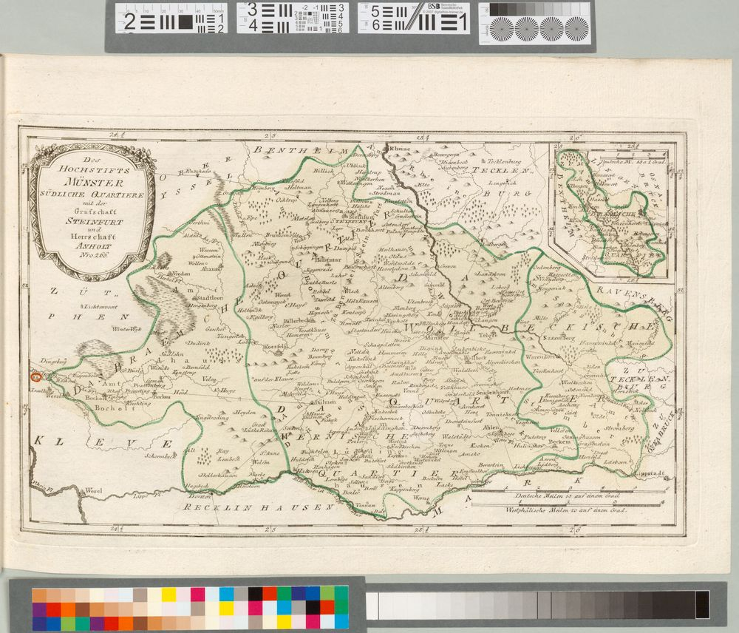Click the 'BENTHEIM' region label at the map's top

(300, 150)
